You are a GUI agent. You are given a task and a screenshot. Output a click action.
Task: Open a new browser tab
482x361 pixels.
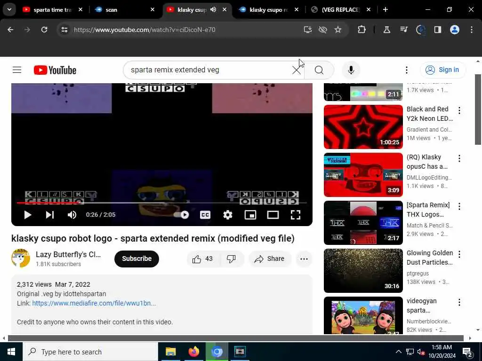coord(385,9)
